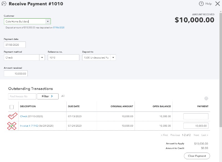Open the Filter options button
This screenshot has width=222, height=162.
[x=48, y=96]
